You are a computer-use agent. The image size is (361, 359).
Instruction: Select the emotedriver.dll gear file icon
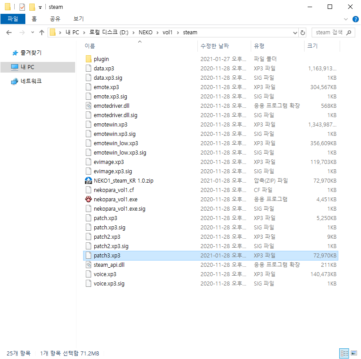pos(88,106)
